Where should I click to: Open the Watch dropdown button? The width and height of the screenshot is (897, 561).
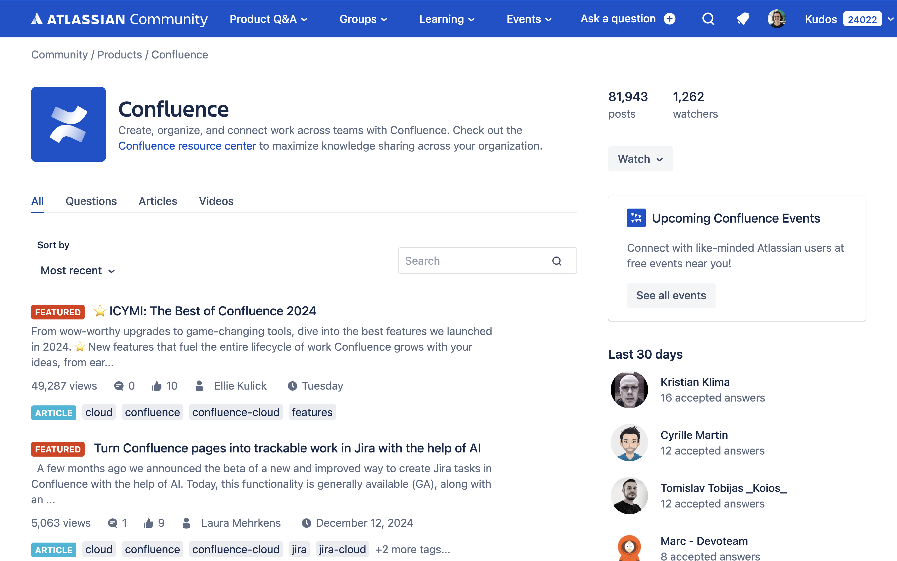pos(641,159)
